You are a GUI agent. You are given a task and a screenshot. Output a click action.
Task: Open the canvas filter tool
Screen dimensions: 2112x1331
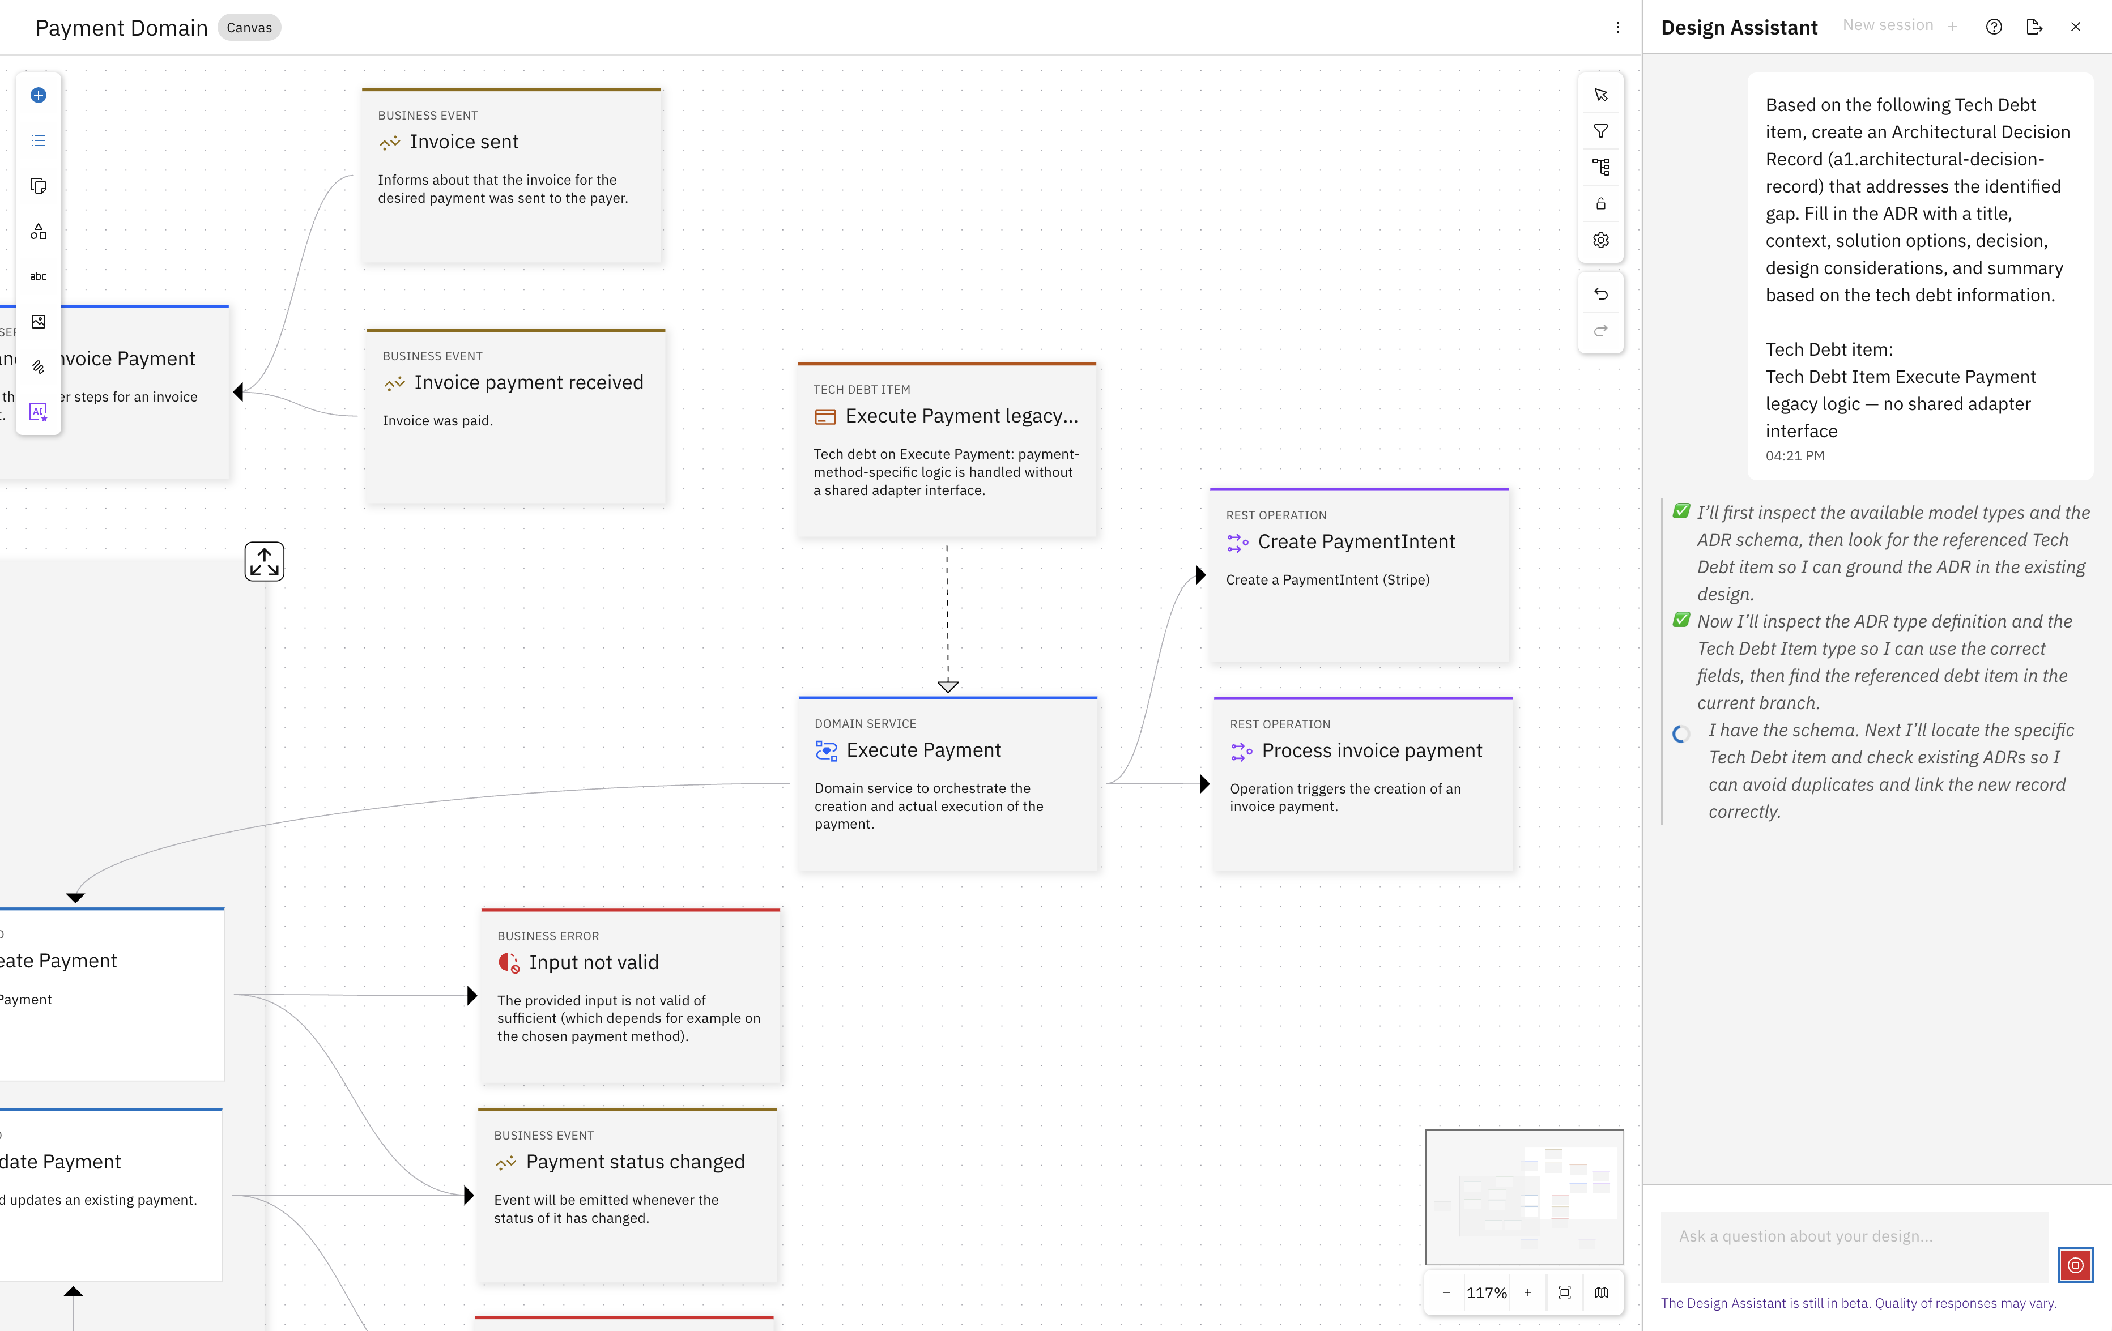tap(1600, 131)
